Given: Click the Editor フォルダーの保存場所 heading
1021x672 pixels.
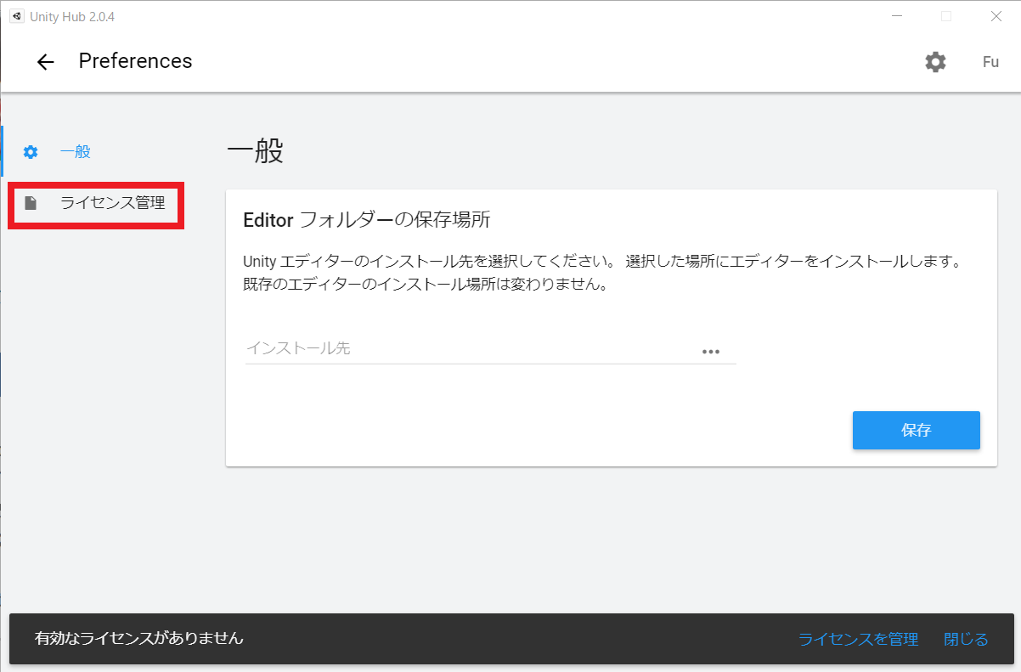Looking at the screenshot, I should click(367, 219).
